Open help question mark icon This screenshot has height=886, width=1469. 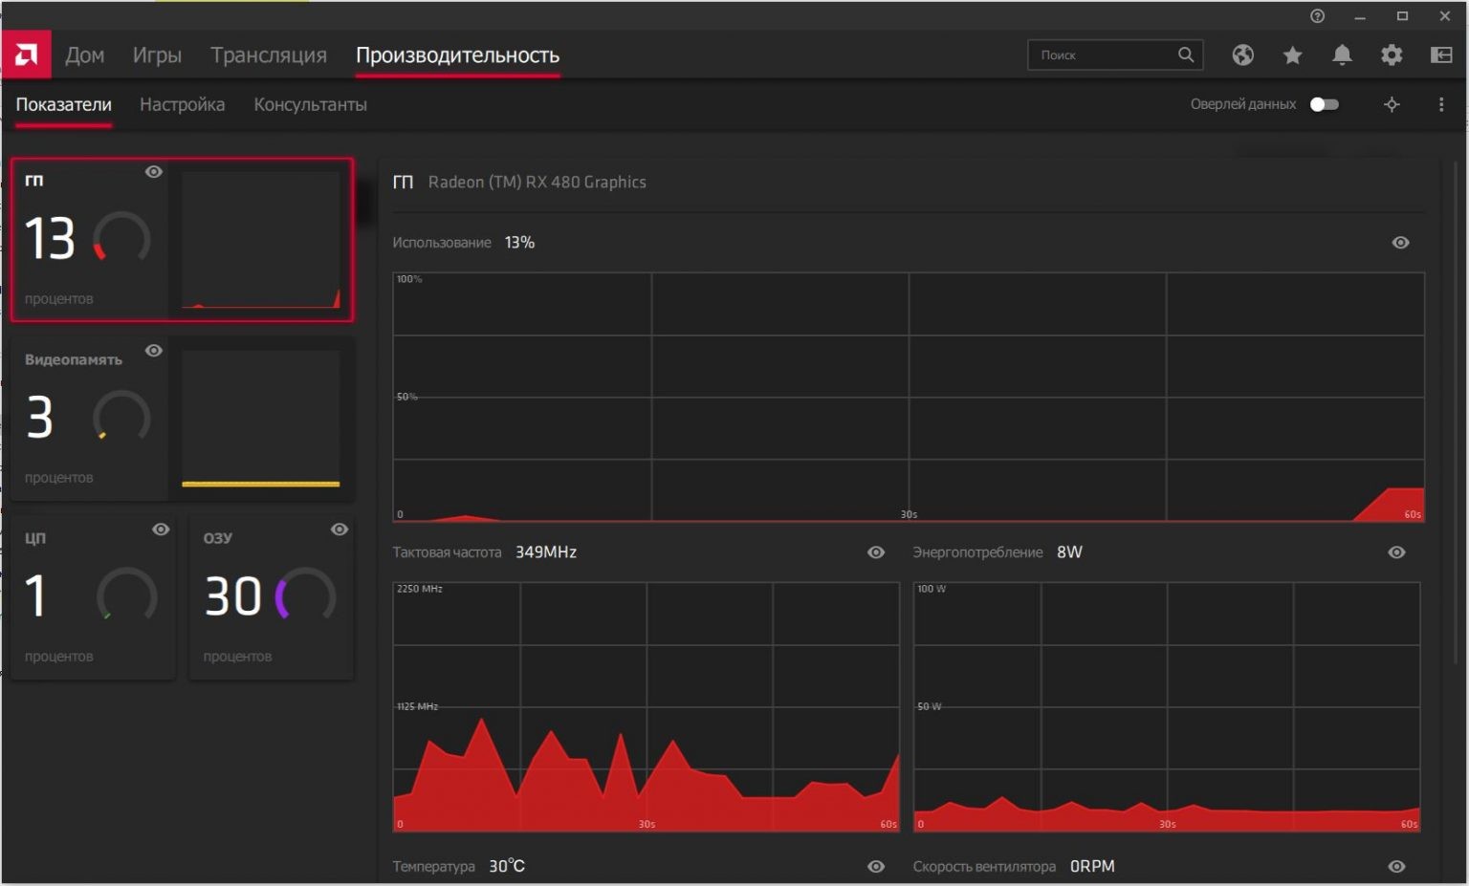(1318, 15)
